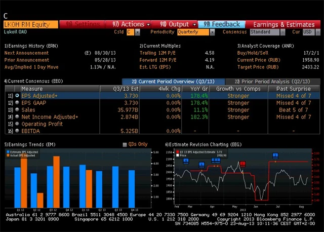The height and width of the screenshot is (232, 324).
Task: Switch to Prior Period Analysis (Q2/13) tab
Action: (x=272, y=82)
